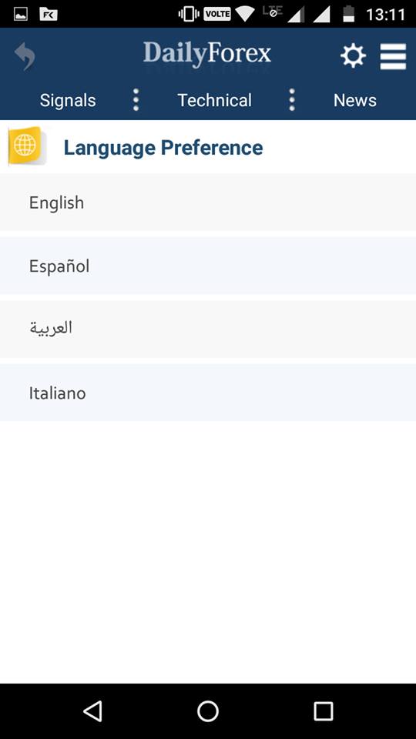Tap the FX notification icon in status bar
The width and height of the screenshot is (416, 739).
pos(49,15)
